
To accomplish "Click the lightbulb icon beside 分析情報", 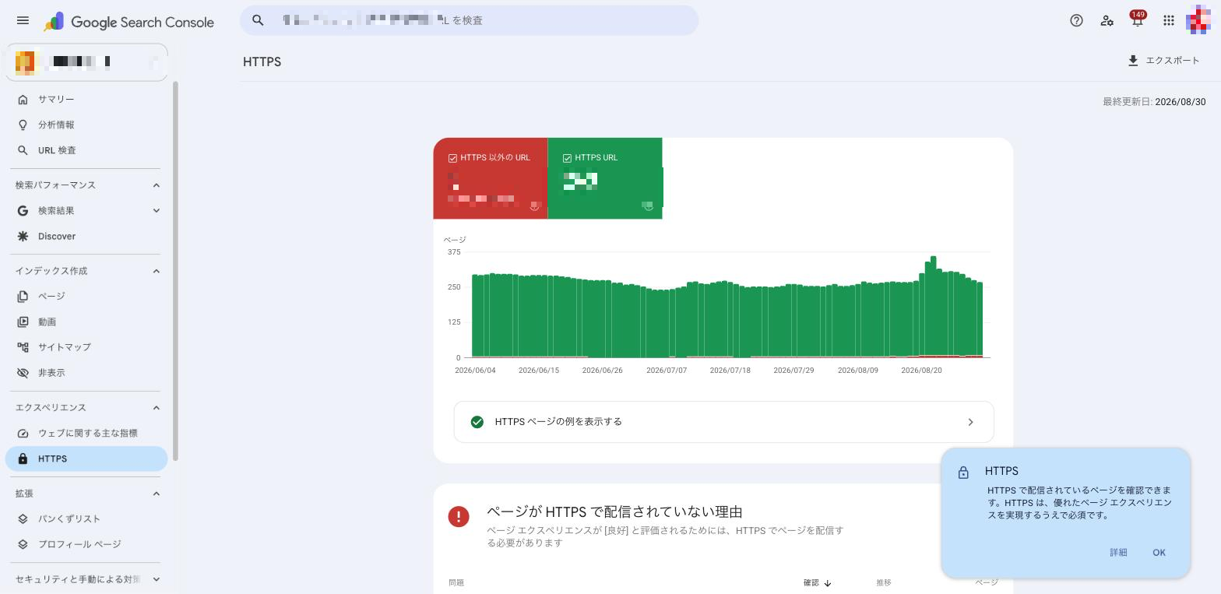I will (23, 125).
